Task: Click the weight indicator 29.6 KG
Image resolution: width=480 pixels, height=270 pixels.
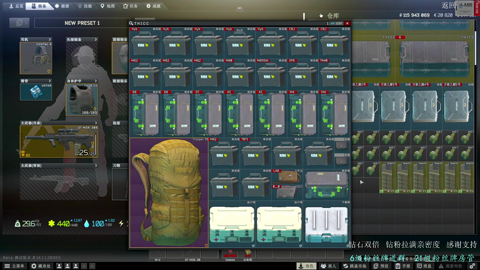Action: [28, 223]
